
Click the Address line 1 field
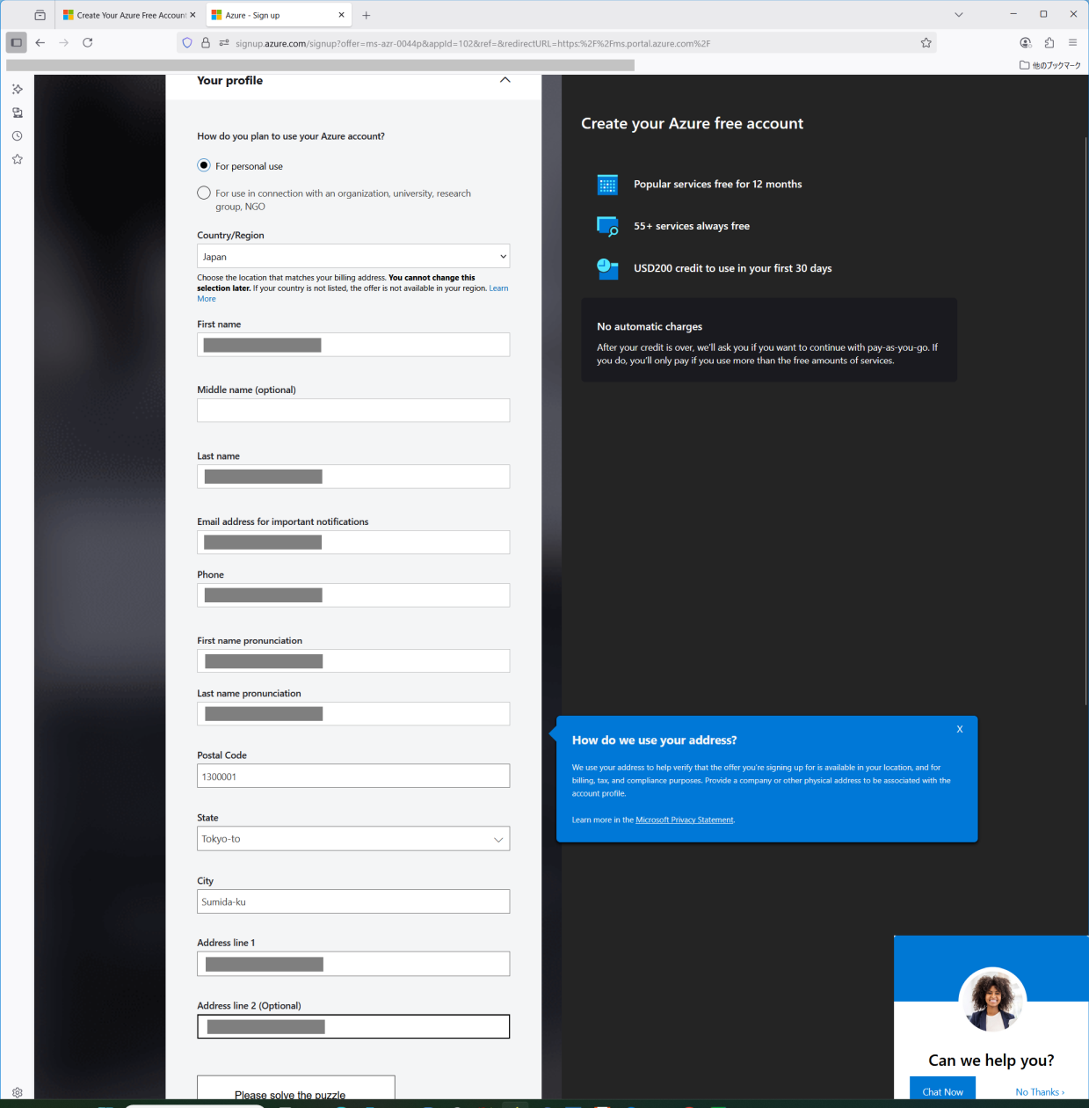click(353, 964)
